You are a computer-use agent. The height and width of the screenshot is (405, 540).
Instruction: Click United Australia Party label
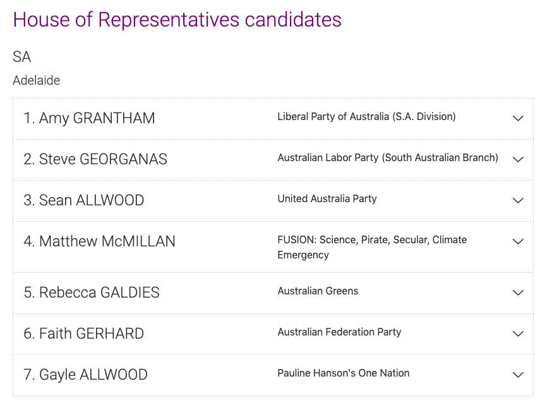[327, 199]
